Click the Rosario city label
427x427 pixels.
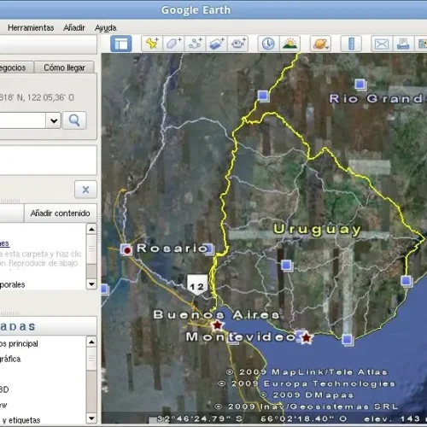point(173,249)
